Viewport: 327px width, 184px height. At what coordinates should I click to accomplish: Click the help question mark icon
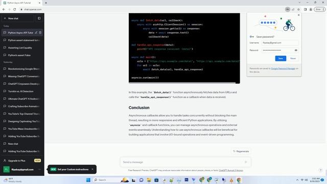click(321, 170)
